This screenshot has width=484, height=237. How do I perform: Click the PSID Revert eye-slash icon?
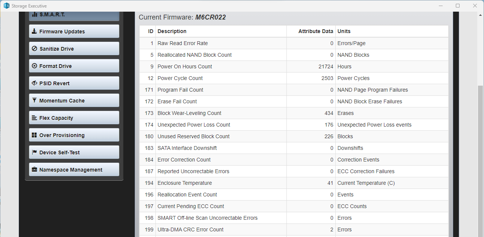(x=35, y=83)
